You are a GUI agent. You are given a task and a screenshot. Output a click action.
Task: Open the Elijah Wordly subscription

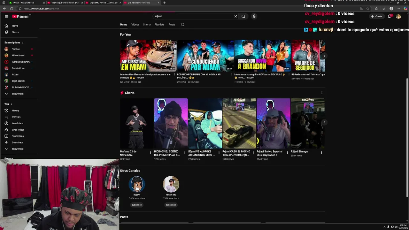(x=19, y=81)
